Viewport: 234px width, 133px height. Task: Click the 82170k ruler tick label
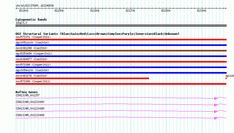(130, 11)
